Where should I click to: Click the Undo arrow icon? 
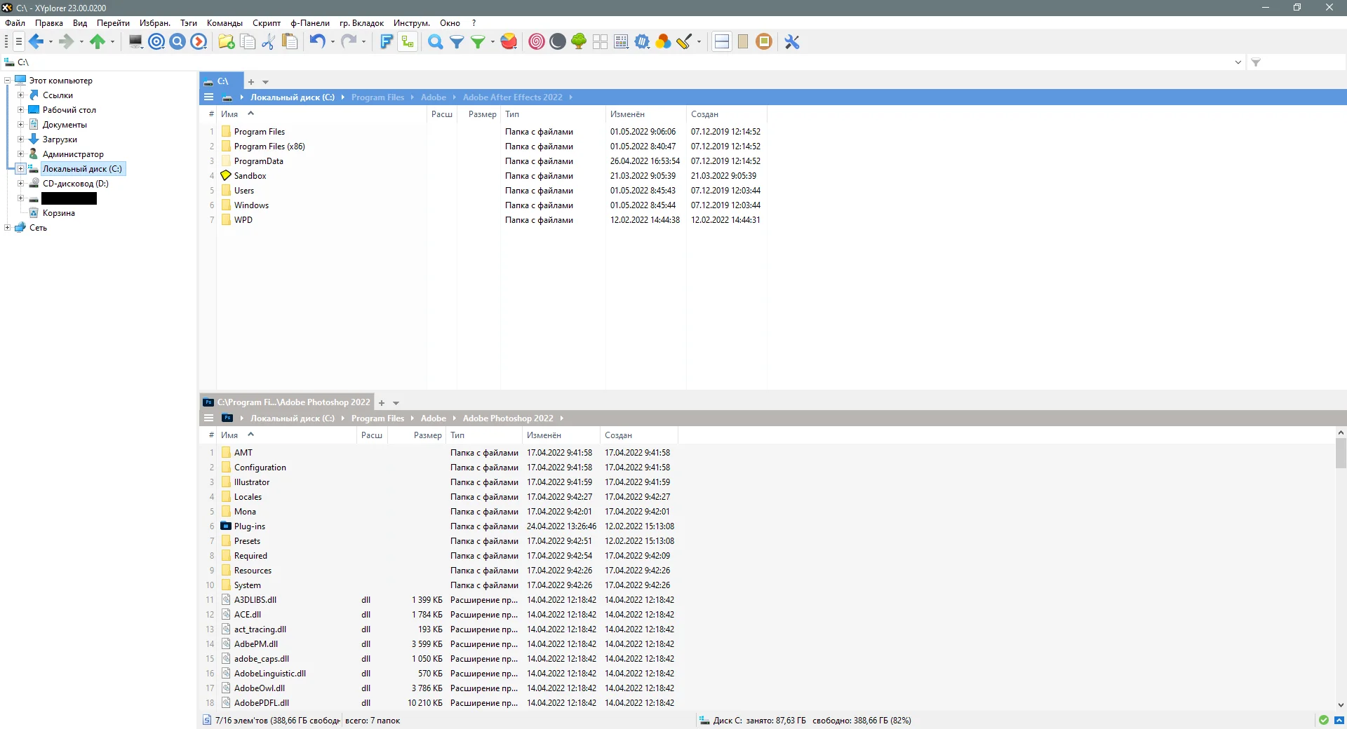tap(317, 41)
